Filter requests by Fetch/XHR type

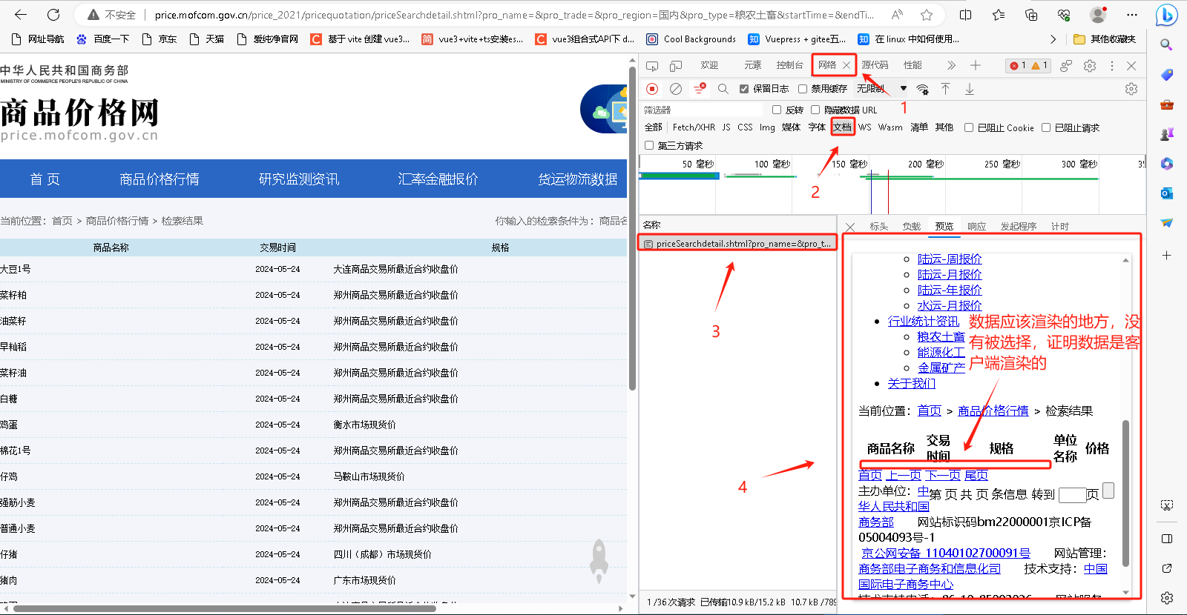(x=694, y=127)
